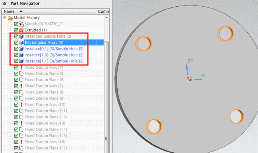
Task: Select Instanced Simple Hole (2) row
Action: [48, 36]
